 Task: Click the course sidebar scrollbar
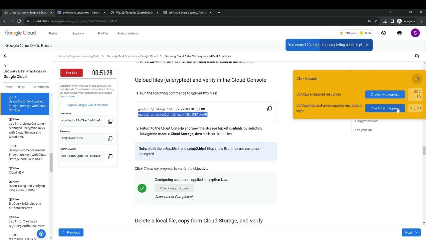51,163
